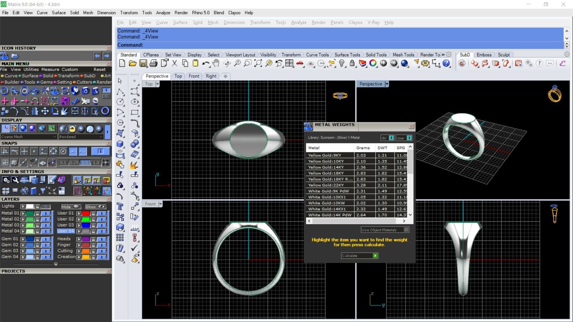
Task: Open the Help question mark icon
Action: pos(446,63)
